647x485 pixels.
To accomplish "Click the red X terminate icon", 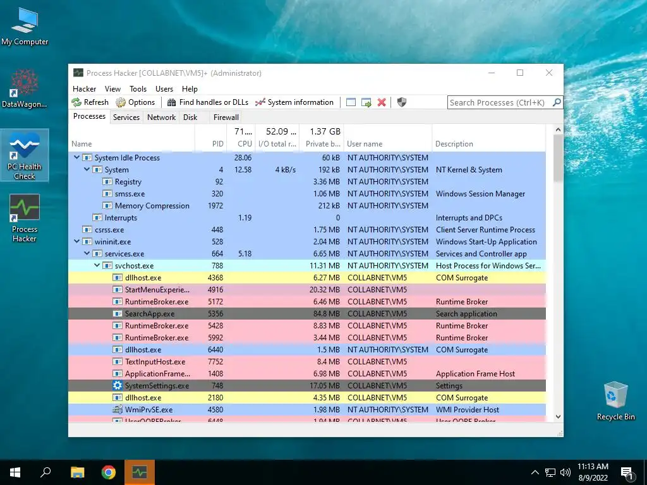I will pyautogui.click(x=382, y=102).
